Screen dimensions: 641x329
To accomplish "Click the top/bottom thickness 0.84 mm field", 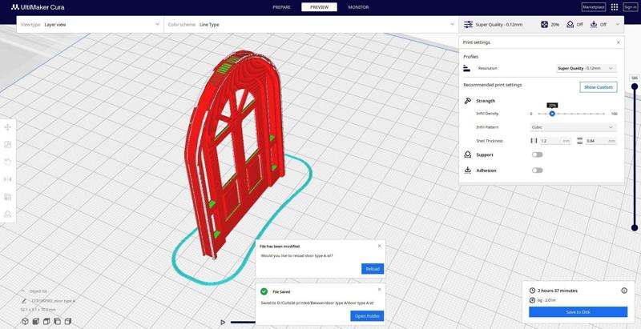I will pos(601,141).
